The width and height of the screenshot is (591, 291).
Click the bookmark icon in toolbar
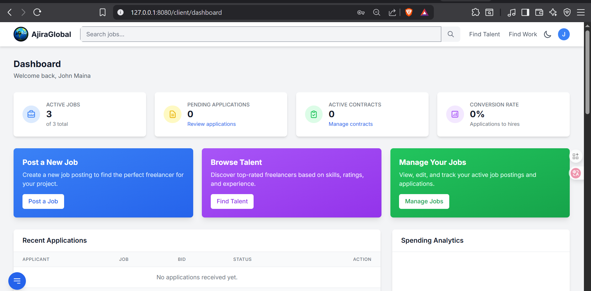[x=103, y=12]
